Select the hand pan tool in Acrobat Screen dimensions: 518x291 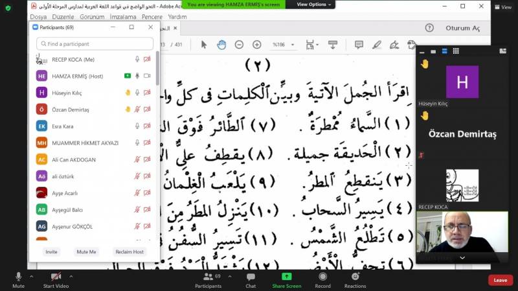tap(221, 45)
